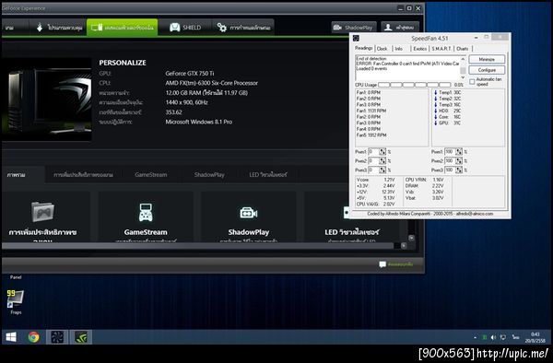This screenshot has width=553, height=363.
Task: Click the PERSONALIZE heading
Action: point(123,63)
